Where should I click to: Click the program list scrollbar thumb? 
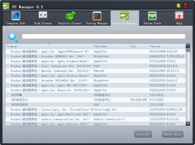click(x=188, y=50)
